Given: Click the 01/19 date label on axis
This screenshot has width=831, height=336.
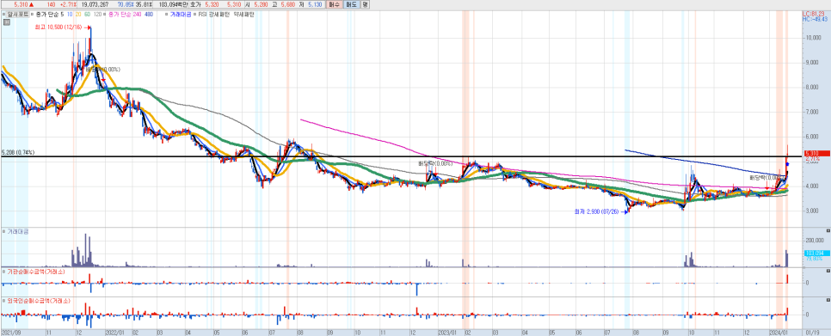Looking at the screenshot, I should coord(811,333).
